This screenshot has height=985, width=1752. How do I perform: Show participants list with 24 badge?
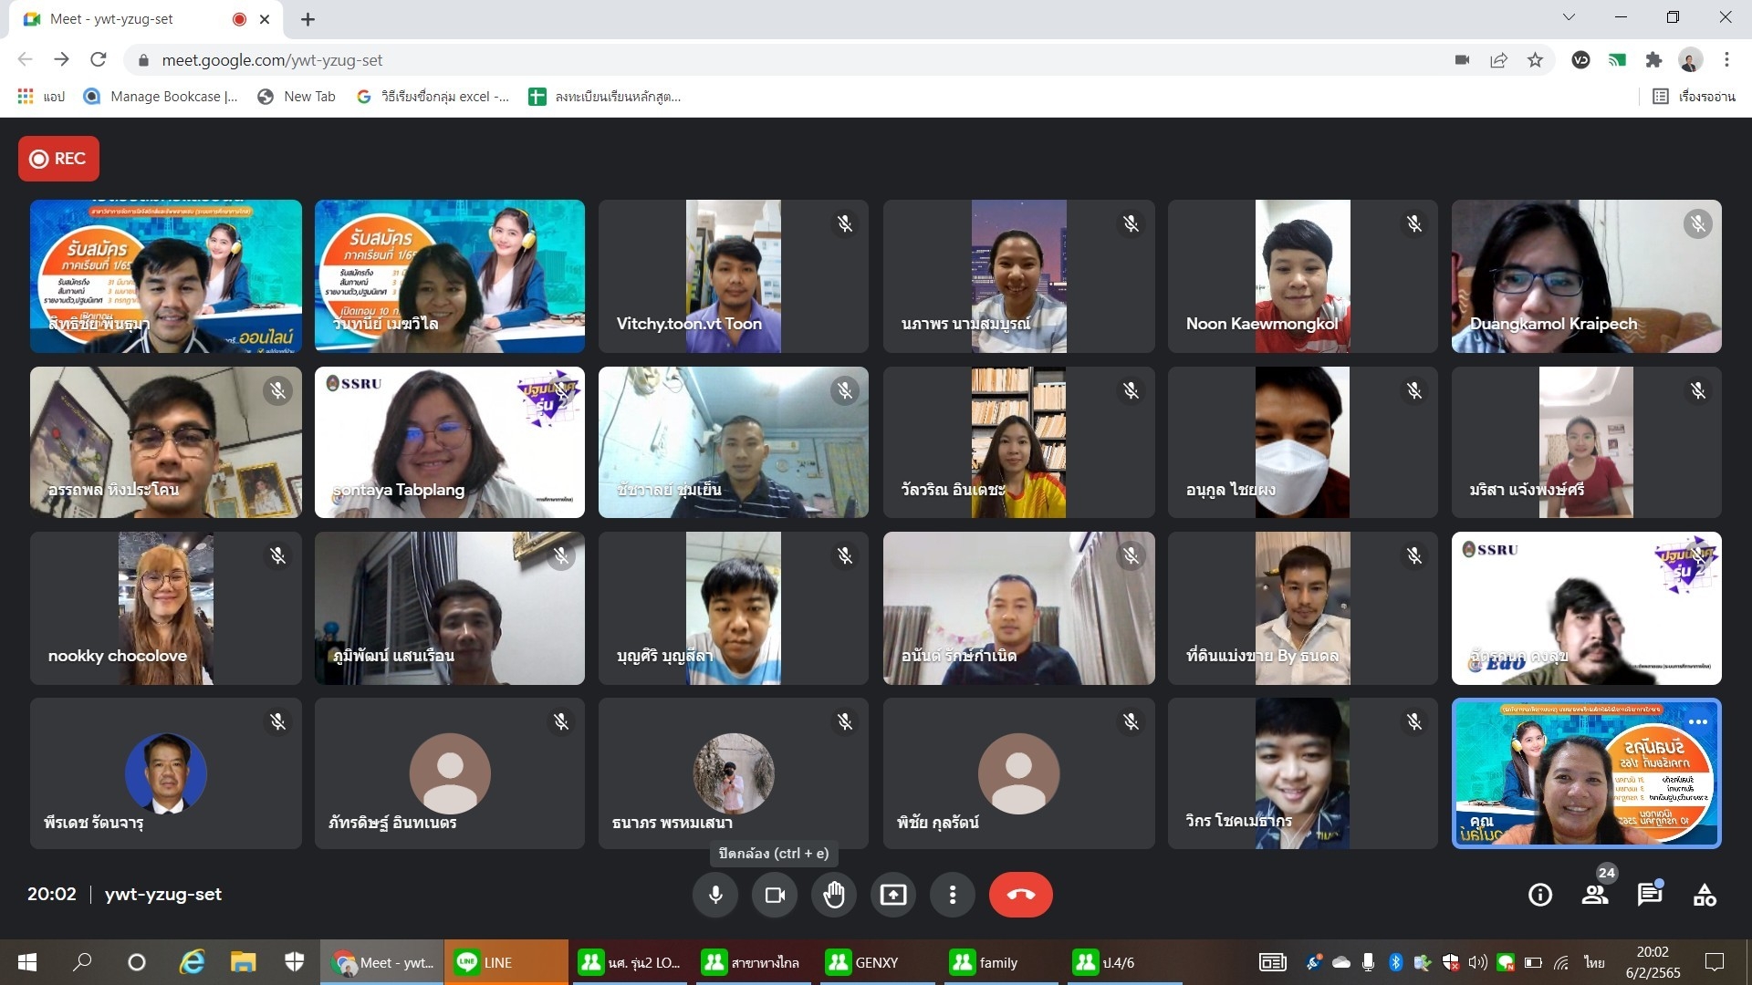point(1595,895)
